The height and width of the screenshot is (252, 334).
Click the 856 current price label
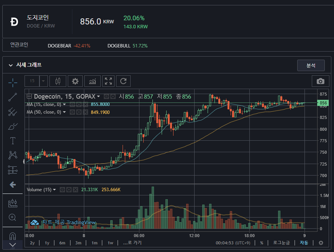click(x=323, y=103)
